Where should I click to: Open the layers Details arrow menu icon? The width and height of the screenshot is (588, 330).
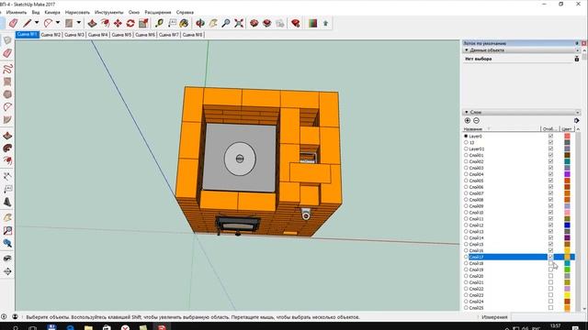click(577, 120)
